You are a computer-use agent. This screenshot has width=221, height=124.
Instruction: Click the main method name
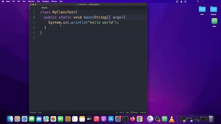pos(88,18)
